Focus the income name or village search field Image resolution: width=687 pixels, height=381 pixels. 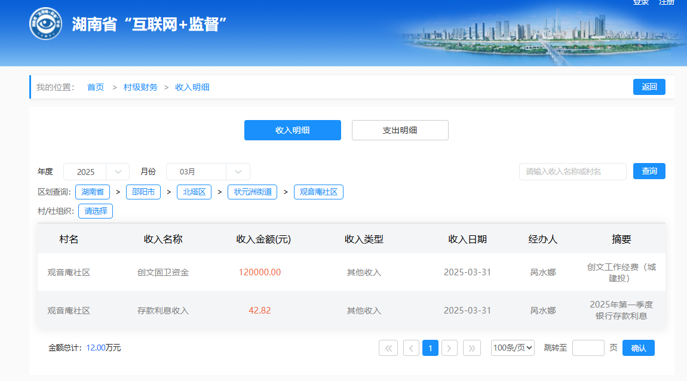coord(572,172)
